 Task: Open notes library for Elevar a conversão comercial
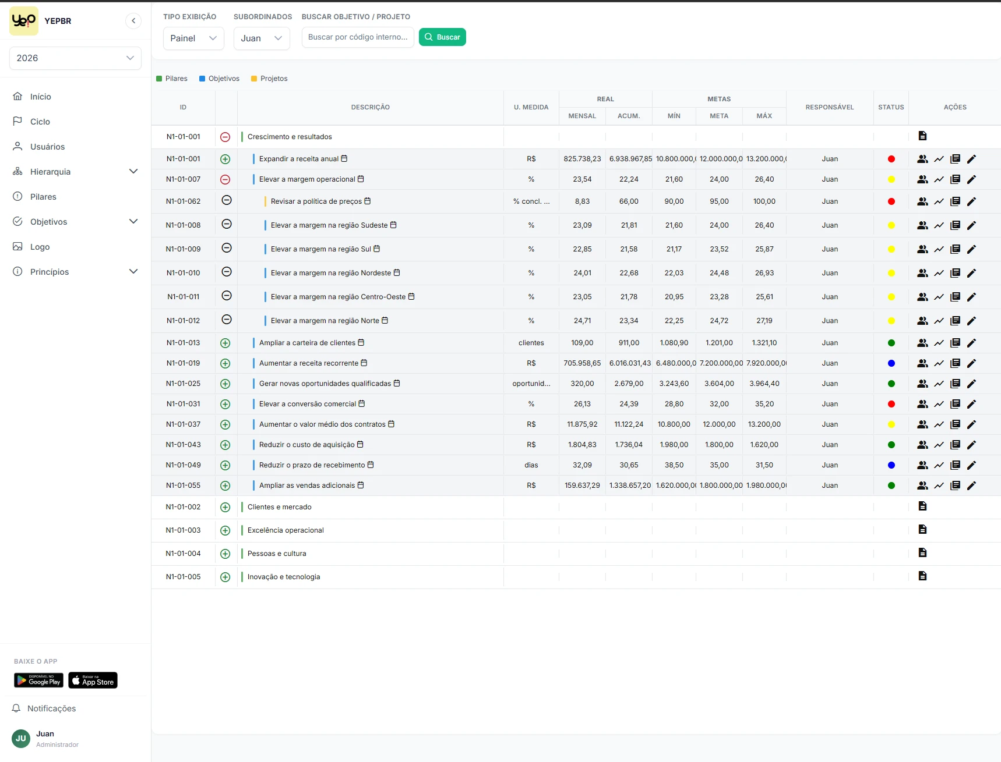click(x=955, y=404)
